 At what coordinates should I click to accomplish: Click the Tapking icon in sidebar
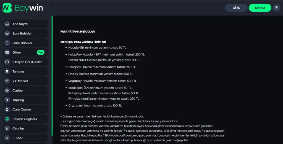7,100
